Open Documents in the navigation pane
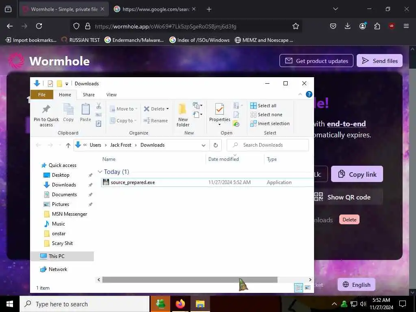This screenshot has height=312, width=416. (x=64, y=195)
